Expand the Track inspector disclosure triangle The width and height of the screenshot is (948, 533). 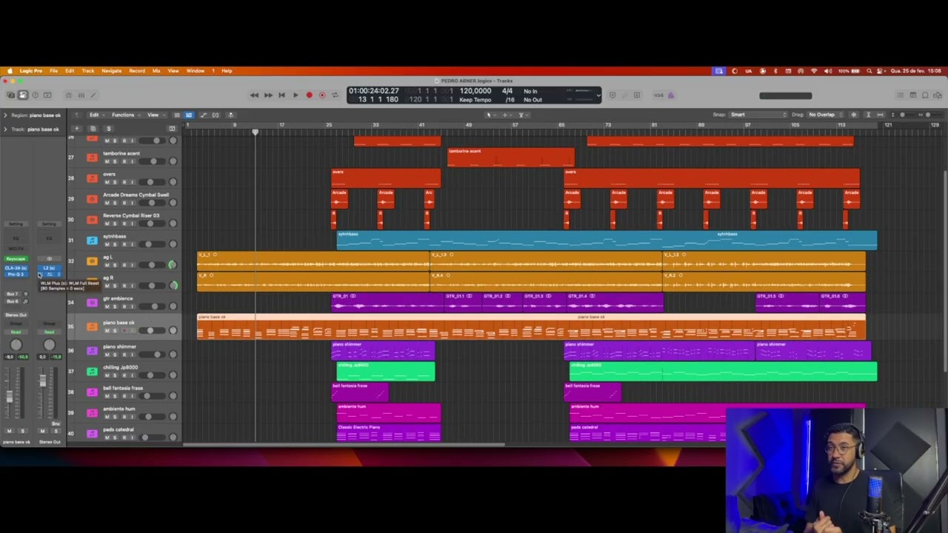5,130
